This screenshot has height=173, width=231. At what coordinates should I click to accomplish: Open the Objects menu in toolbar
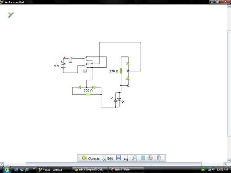(91, 158)
